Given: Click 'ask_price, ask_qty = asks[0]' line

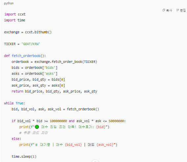Looking at the screenshot, I should (x=38, y=86).
